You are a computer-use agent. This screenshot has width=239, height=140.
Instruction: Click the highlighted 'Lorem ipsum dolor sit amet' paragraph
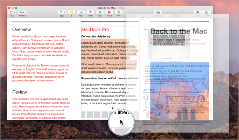[110, 50]
